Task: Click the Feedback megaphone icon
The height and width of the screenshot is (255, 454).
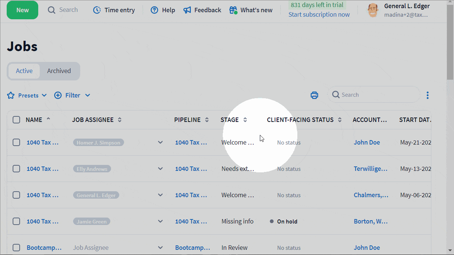Action: coord(187,10)
